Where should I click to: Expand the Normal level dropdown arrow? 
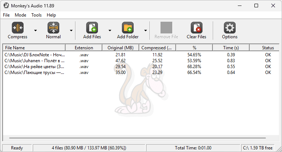[71, 31]
